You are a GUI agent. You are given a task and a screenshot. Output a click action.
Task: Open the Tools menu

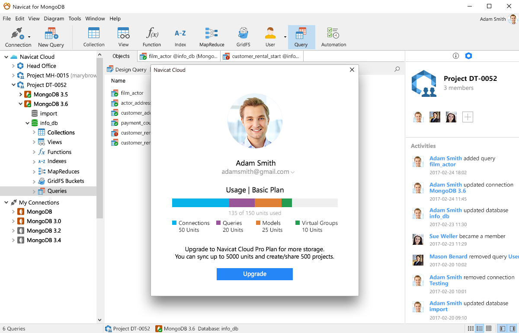tap(75, 19)
